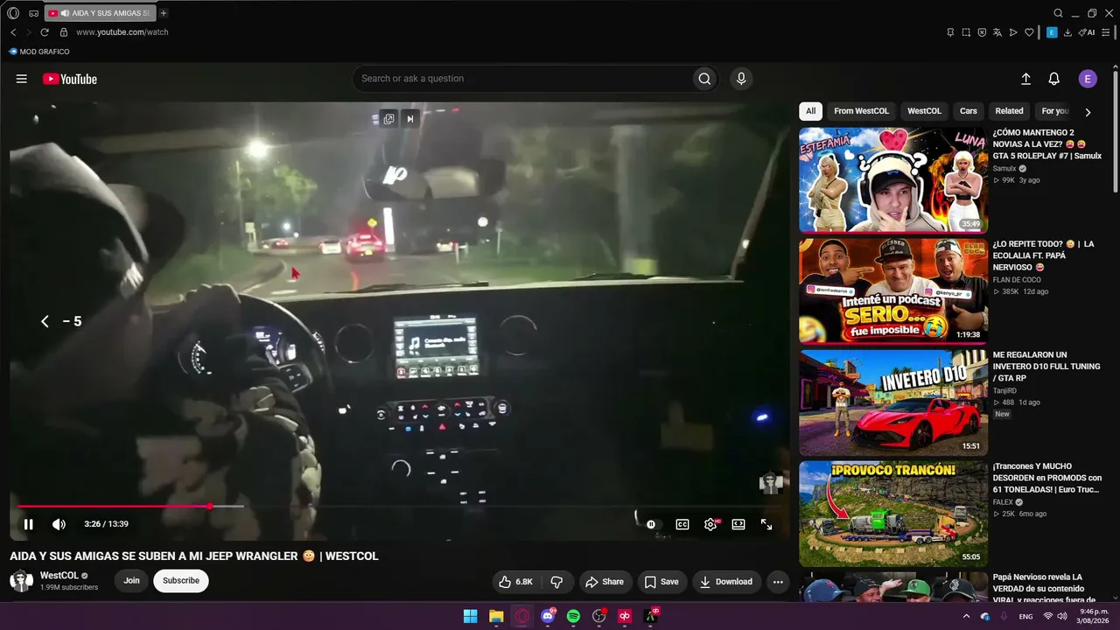This screenshot has height=630, width=1120.
Task: Open the miniplayer pop-out icon above video
Action: (x=388, y=119)
